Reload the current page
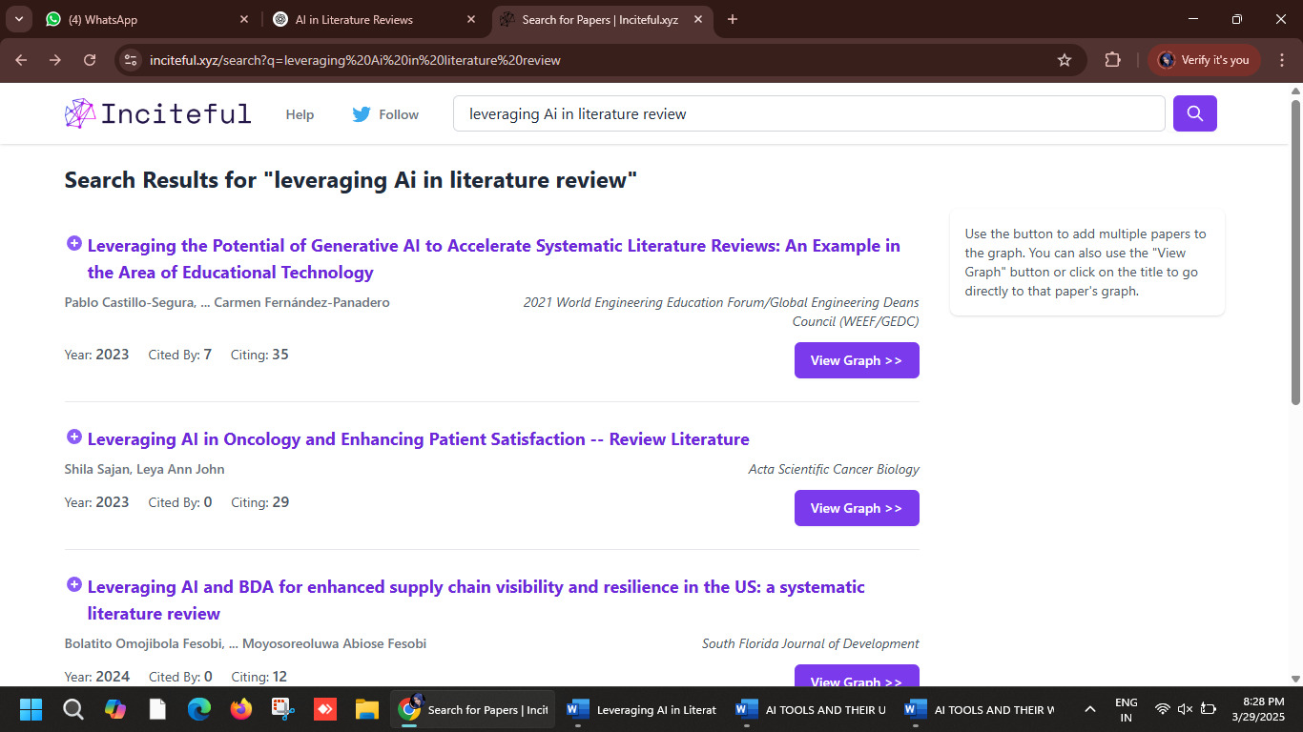The image size is (1303, 732). pyautogui.click(x=90, y=60)
